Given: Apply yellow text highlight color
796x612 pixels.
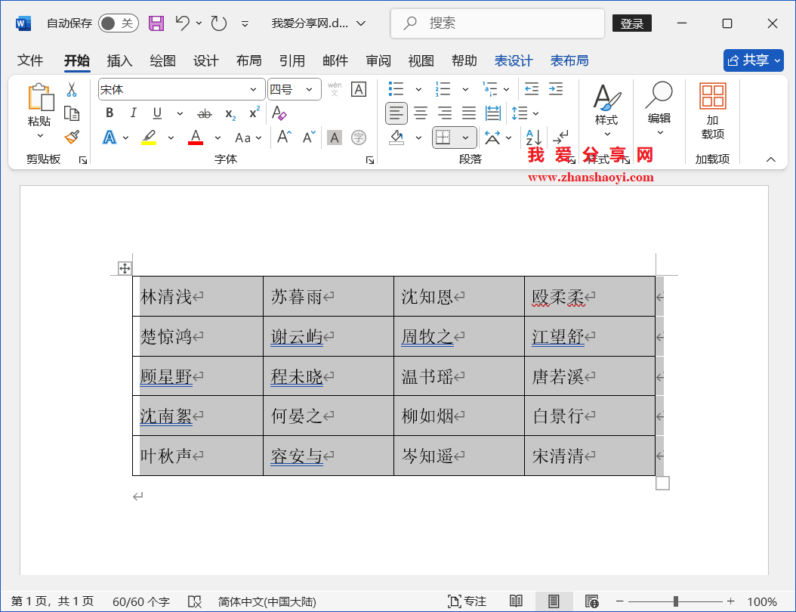Looking at the screenshot, I should (149, 138).
